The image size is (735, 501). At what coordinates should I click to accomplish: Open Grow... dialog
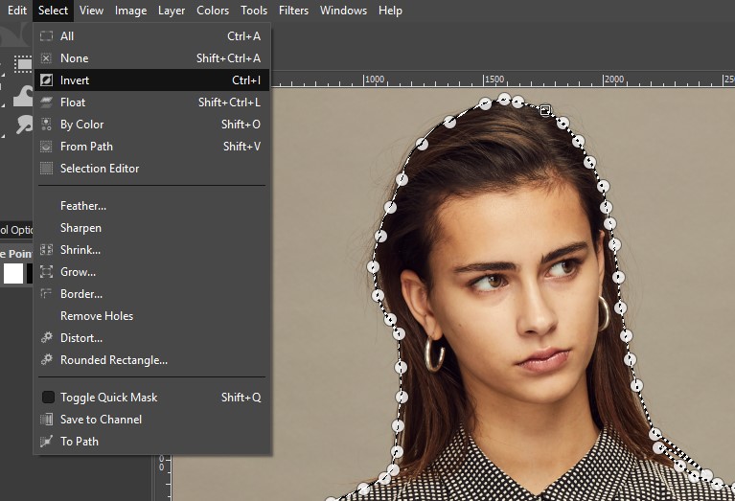point(151,272)
